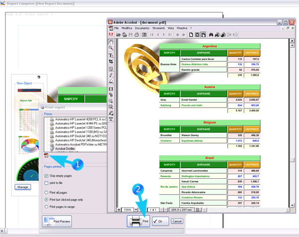Click the go back view arrow in Acrobat
The image size is (299, 237).
click(x=177, y=35)
